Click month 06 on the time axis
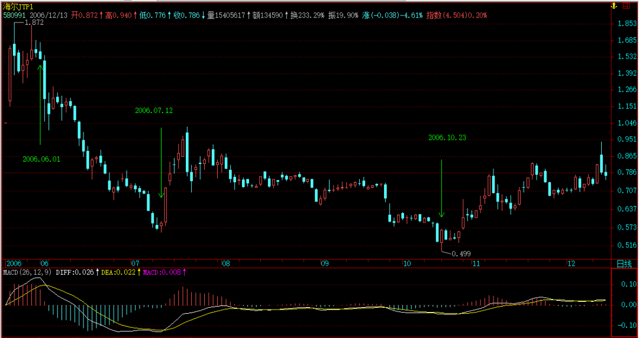Viewport: 639px width, 338px height. pos(44,263)
